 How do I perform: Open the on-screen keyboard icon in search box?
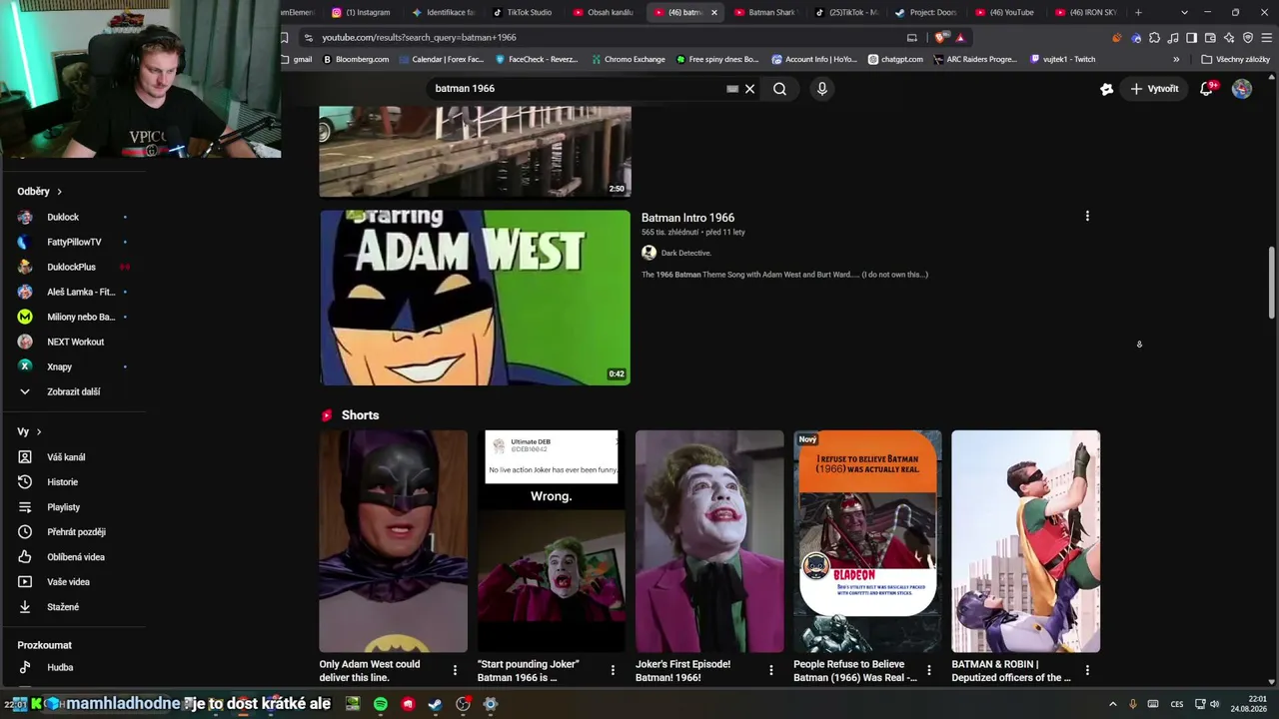[732, 89]
